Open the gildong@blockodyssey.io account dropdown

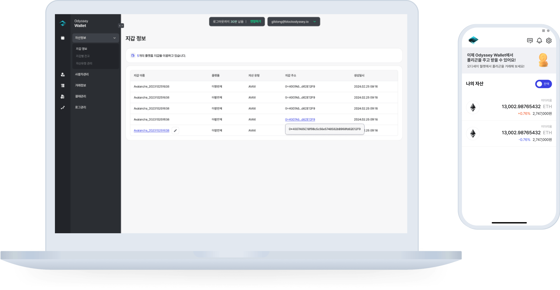coord(294,22)
